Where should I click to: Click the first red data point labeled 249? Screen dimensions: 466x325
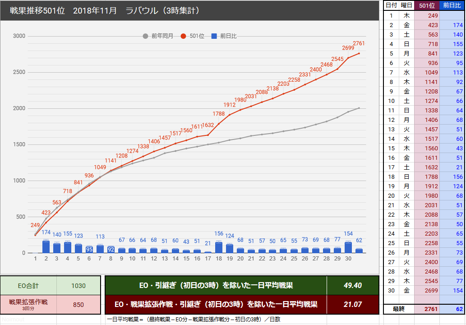pos(35,235)
